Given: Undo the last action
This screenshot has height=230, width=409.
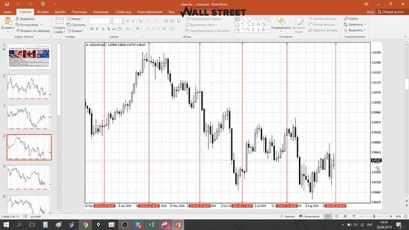Looking at the screenshot, I should (19, 4).
